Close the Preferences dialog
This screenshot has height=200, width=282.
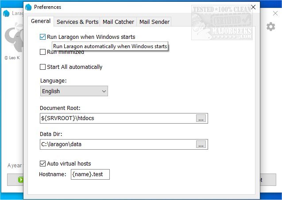point(253,7)
